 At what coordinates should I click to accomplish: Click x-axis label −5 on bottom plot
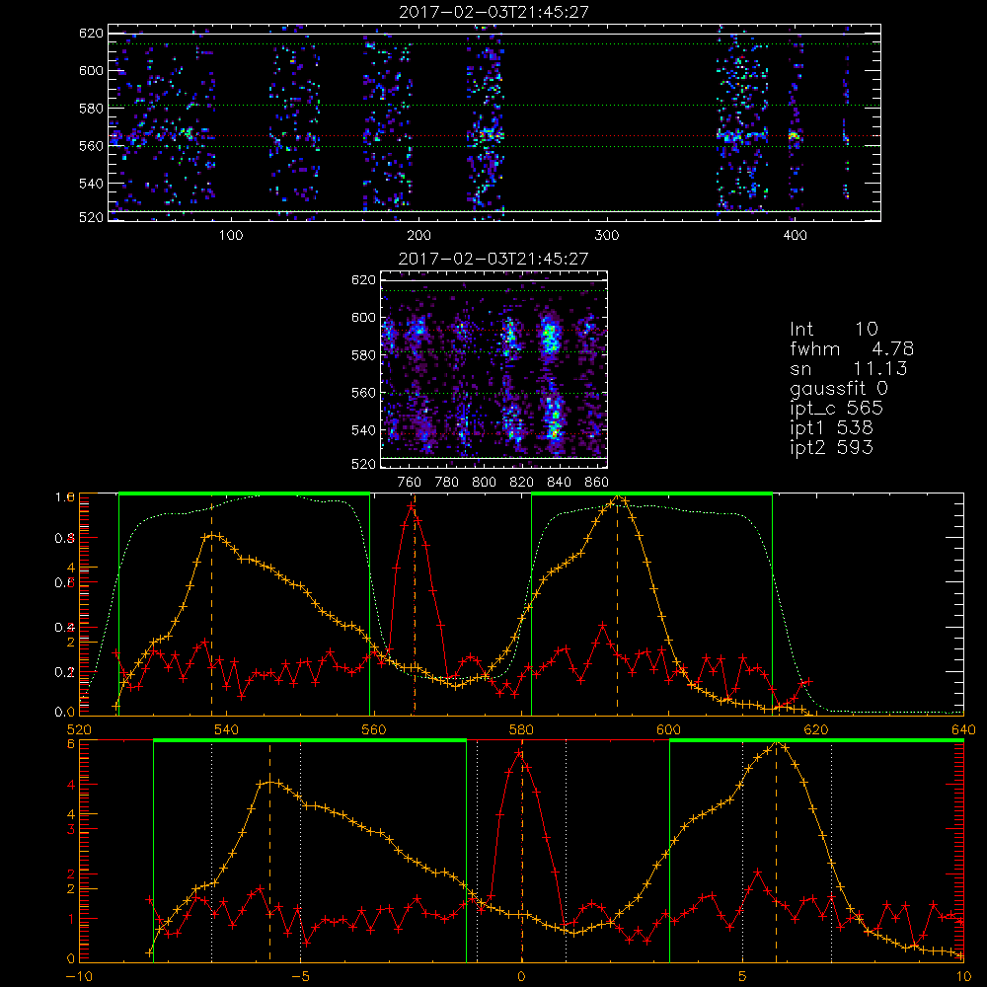tap(301, 976)
